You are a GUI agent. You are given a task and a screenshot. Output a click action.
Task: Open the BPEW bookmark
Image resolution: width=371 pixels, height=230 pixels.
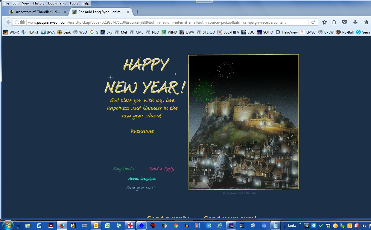326,32
